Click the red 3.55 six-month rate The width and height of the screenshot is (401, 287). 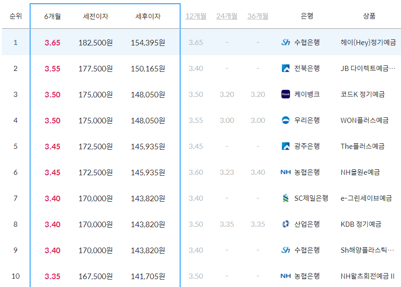pos(52,69)
